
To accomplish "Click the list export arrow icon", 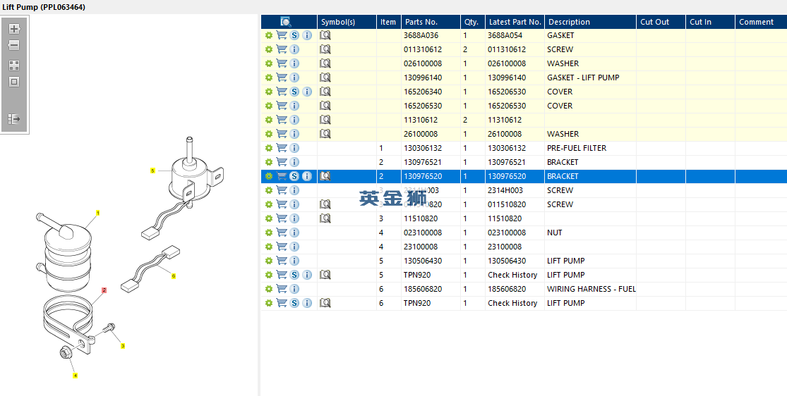I will coord(14,119).
